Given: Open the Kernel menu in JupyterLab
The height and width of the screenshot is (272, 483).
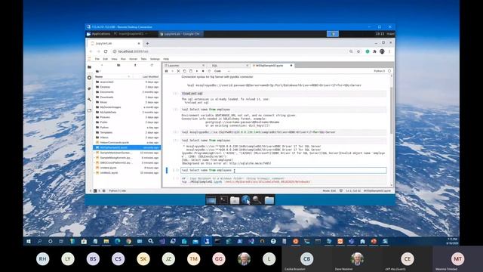Looking at the screenshot, I should pyautogui.click(x=134, y=59).
